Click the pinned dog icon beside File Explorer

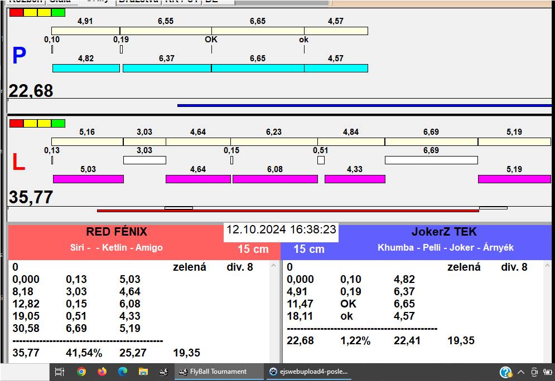coord(164,372)
